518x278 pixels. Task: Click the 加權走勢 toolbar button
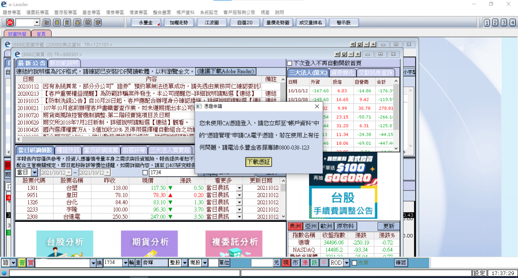(179, 22)
